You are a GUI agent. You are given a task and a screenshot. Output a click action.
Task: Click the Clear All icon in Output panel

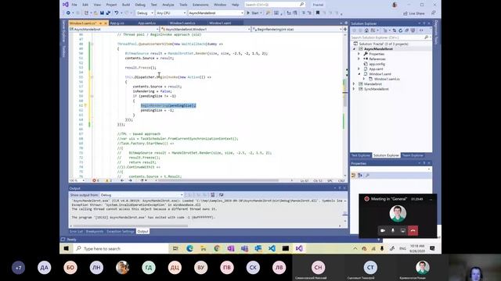point(212,194)
